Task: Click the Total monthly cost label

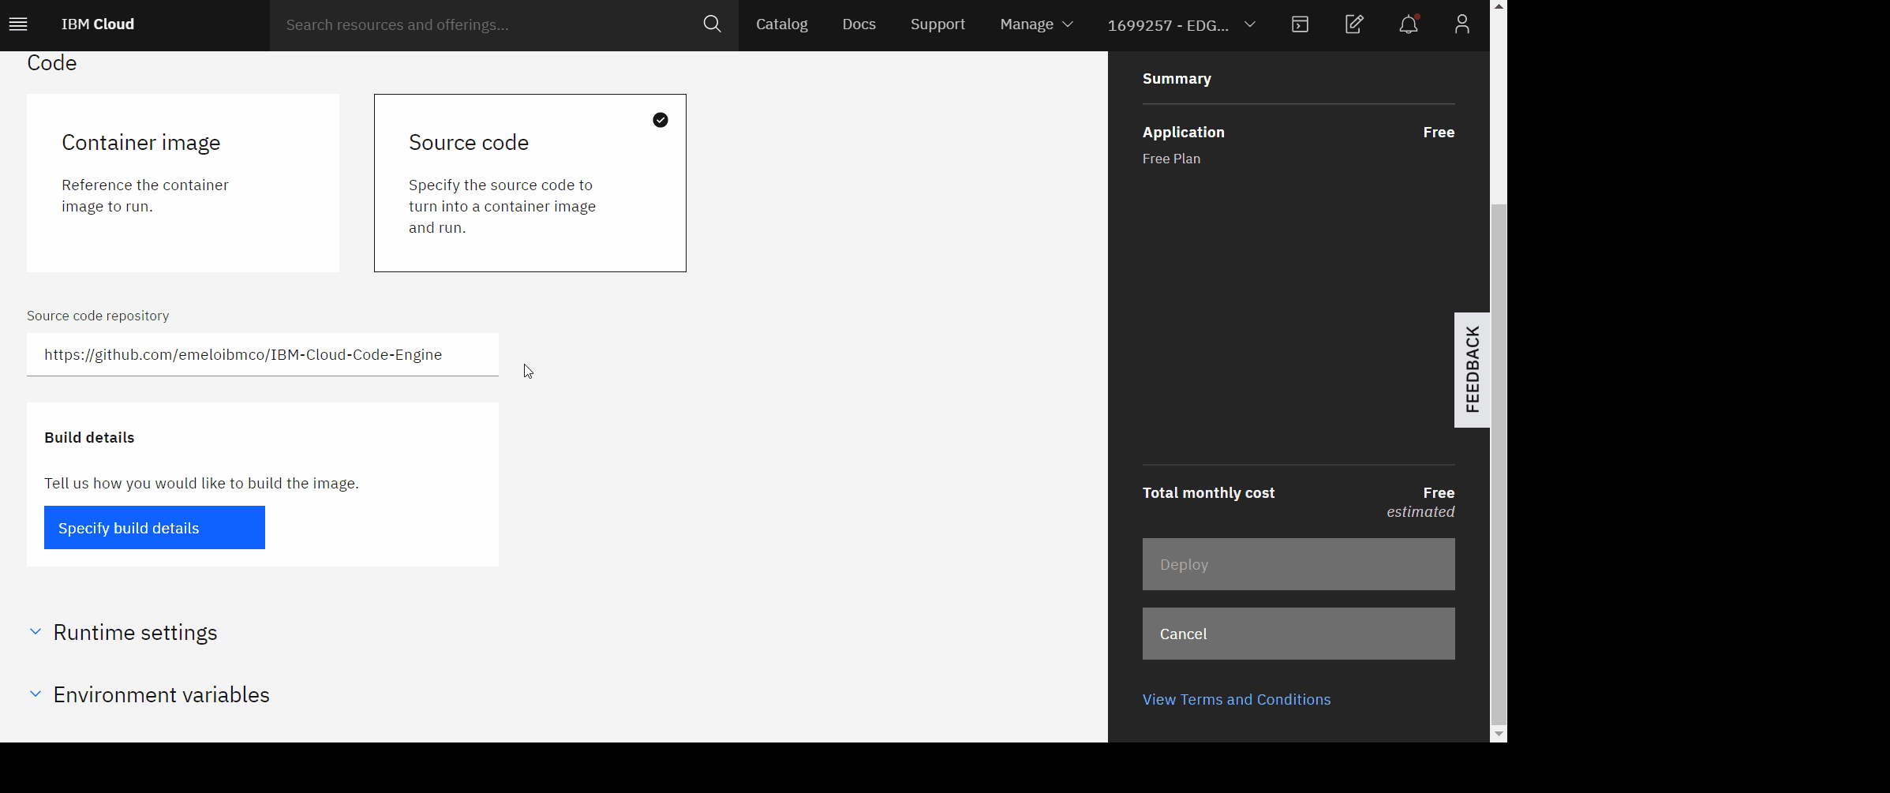Action: (1208, 493)
